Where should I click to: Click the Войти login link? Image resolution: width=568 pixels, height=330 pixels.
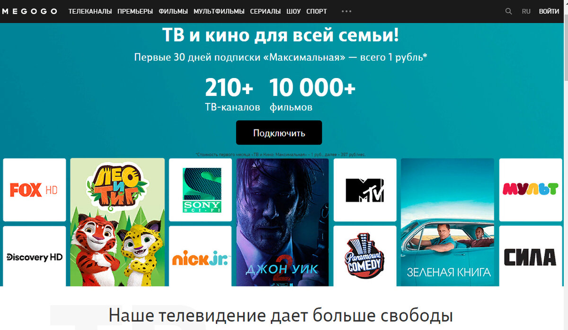pos(549,11)
